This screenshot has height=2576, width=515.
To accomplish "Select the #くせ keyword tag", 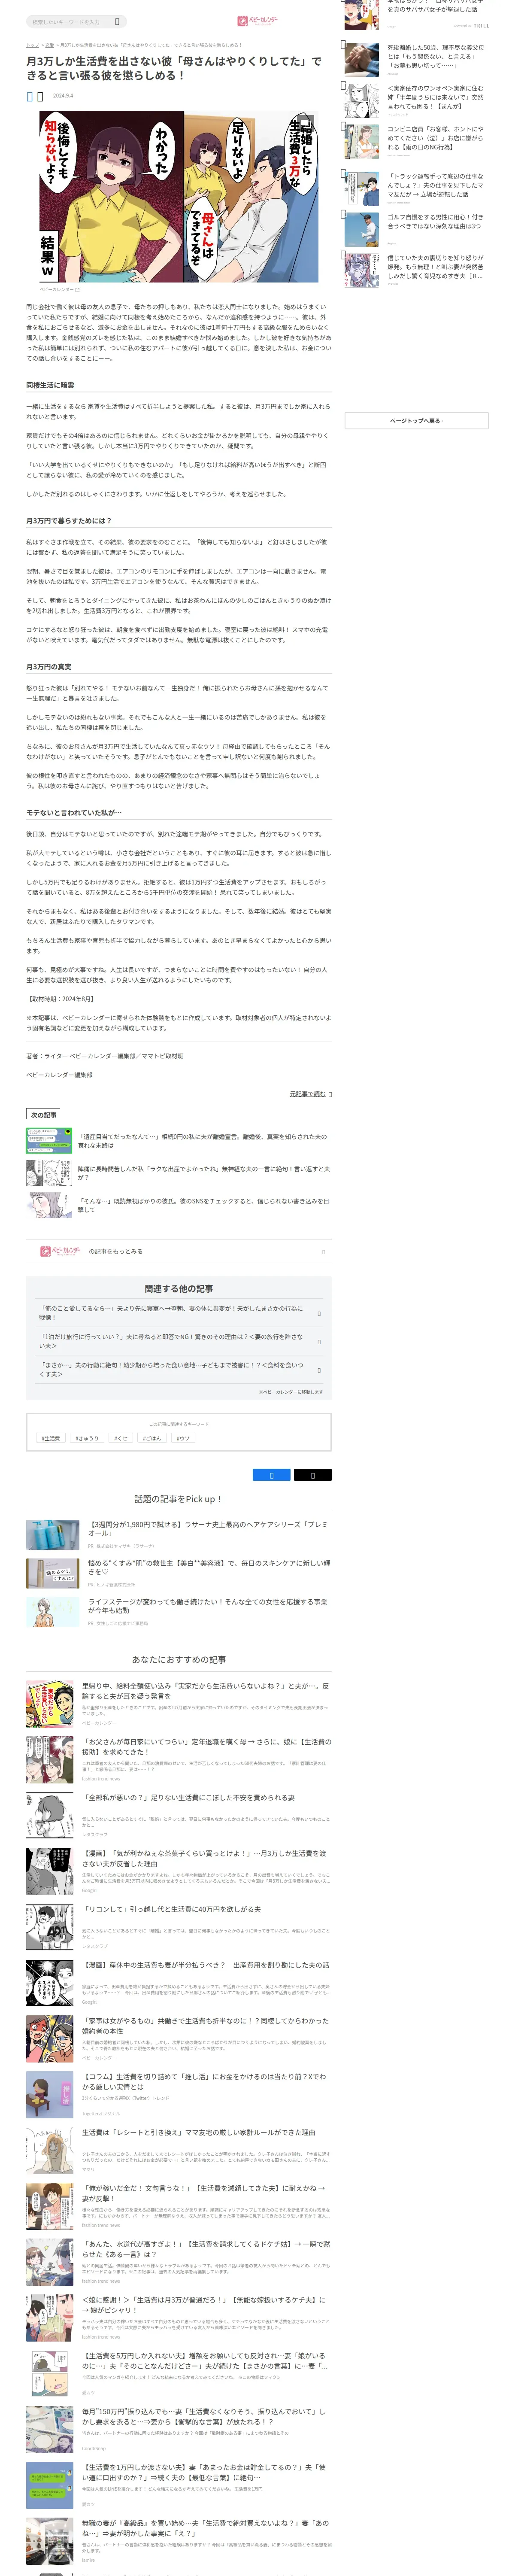I will pos(121,1438).
